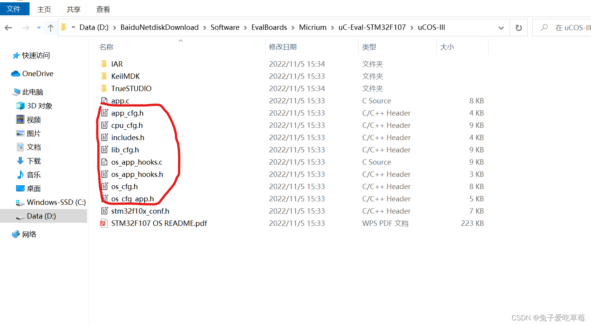Sort by 修改日期 column header
Screen dimensions: 591x325
(x=283, y=47)
